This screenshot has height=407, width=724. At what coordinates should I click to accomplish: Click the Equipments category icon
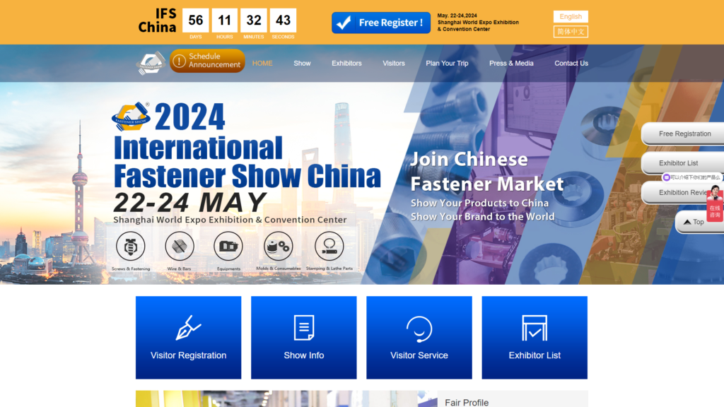228,246
